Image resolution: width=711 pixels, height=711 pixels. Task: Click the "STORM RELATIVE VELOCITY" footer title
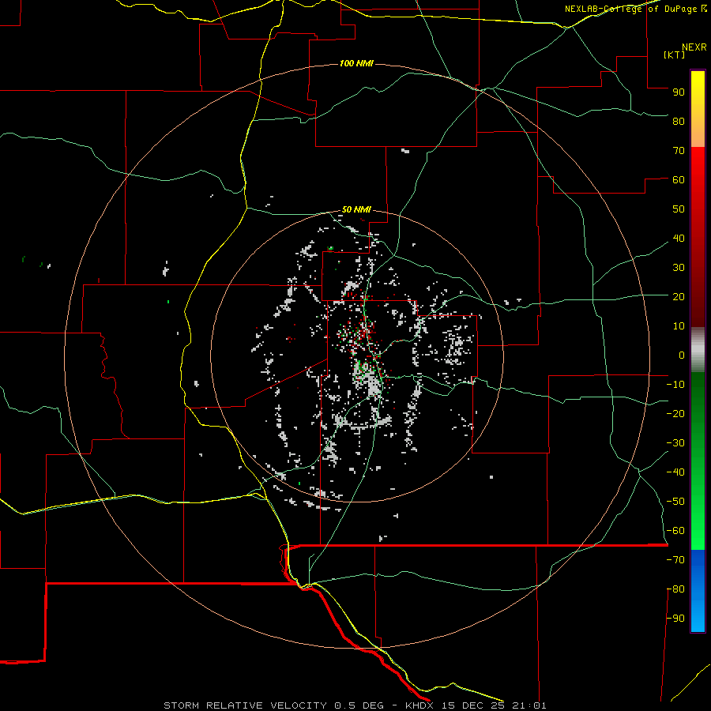tap(245, 705)
